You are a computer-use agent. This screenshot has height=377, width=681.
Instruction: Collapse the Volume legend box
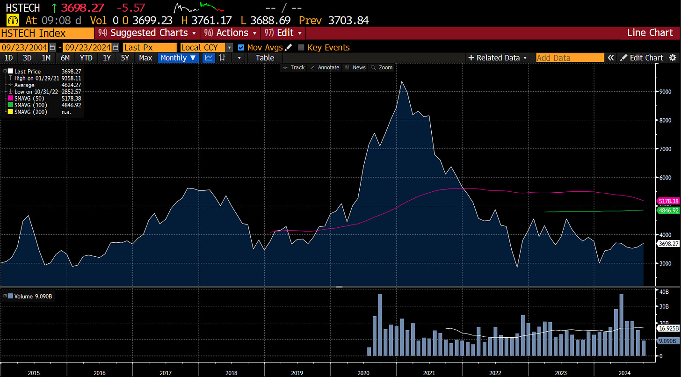[x=5, y=296]
